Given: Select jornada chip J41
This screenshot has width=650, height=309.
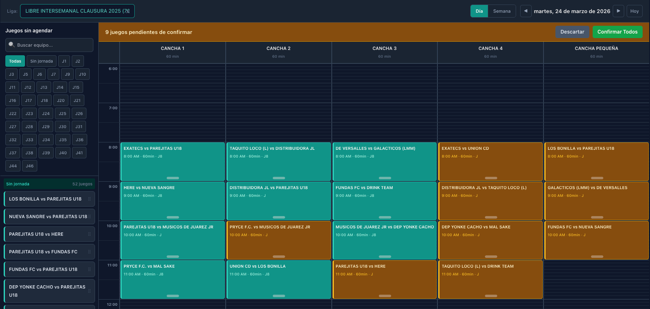Looking at the screenshot, I should point(79,153).
